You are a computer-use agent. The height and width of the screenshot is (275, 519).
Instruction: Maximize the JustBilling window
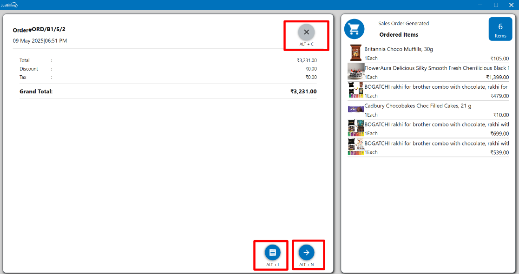(496, 5)
